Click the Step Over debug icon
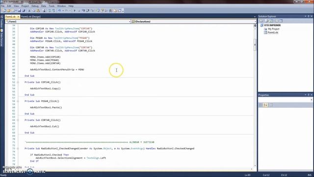The height and width of the screenshot is (177, 314). click(87, 10)
